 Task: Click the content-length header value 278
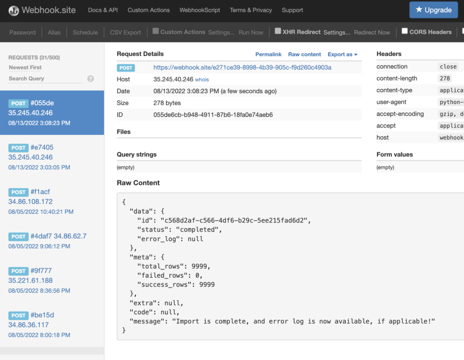tap(445, 78)
